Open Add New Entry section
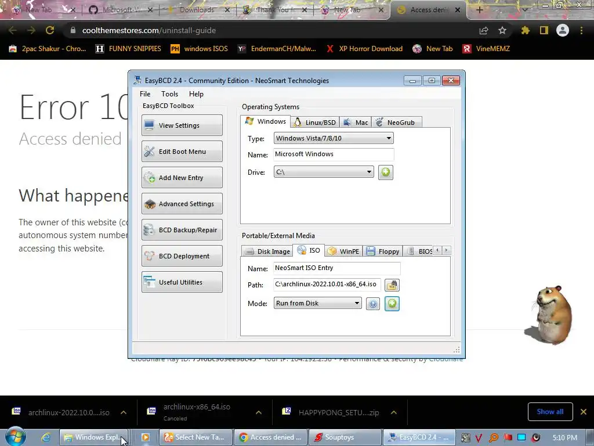Viewport: 594px width, 446px height. coord(182,178)
